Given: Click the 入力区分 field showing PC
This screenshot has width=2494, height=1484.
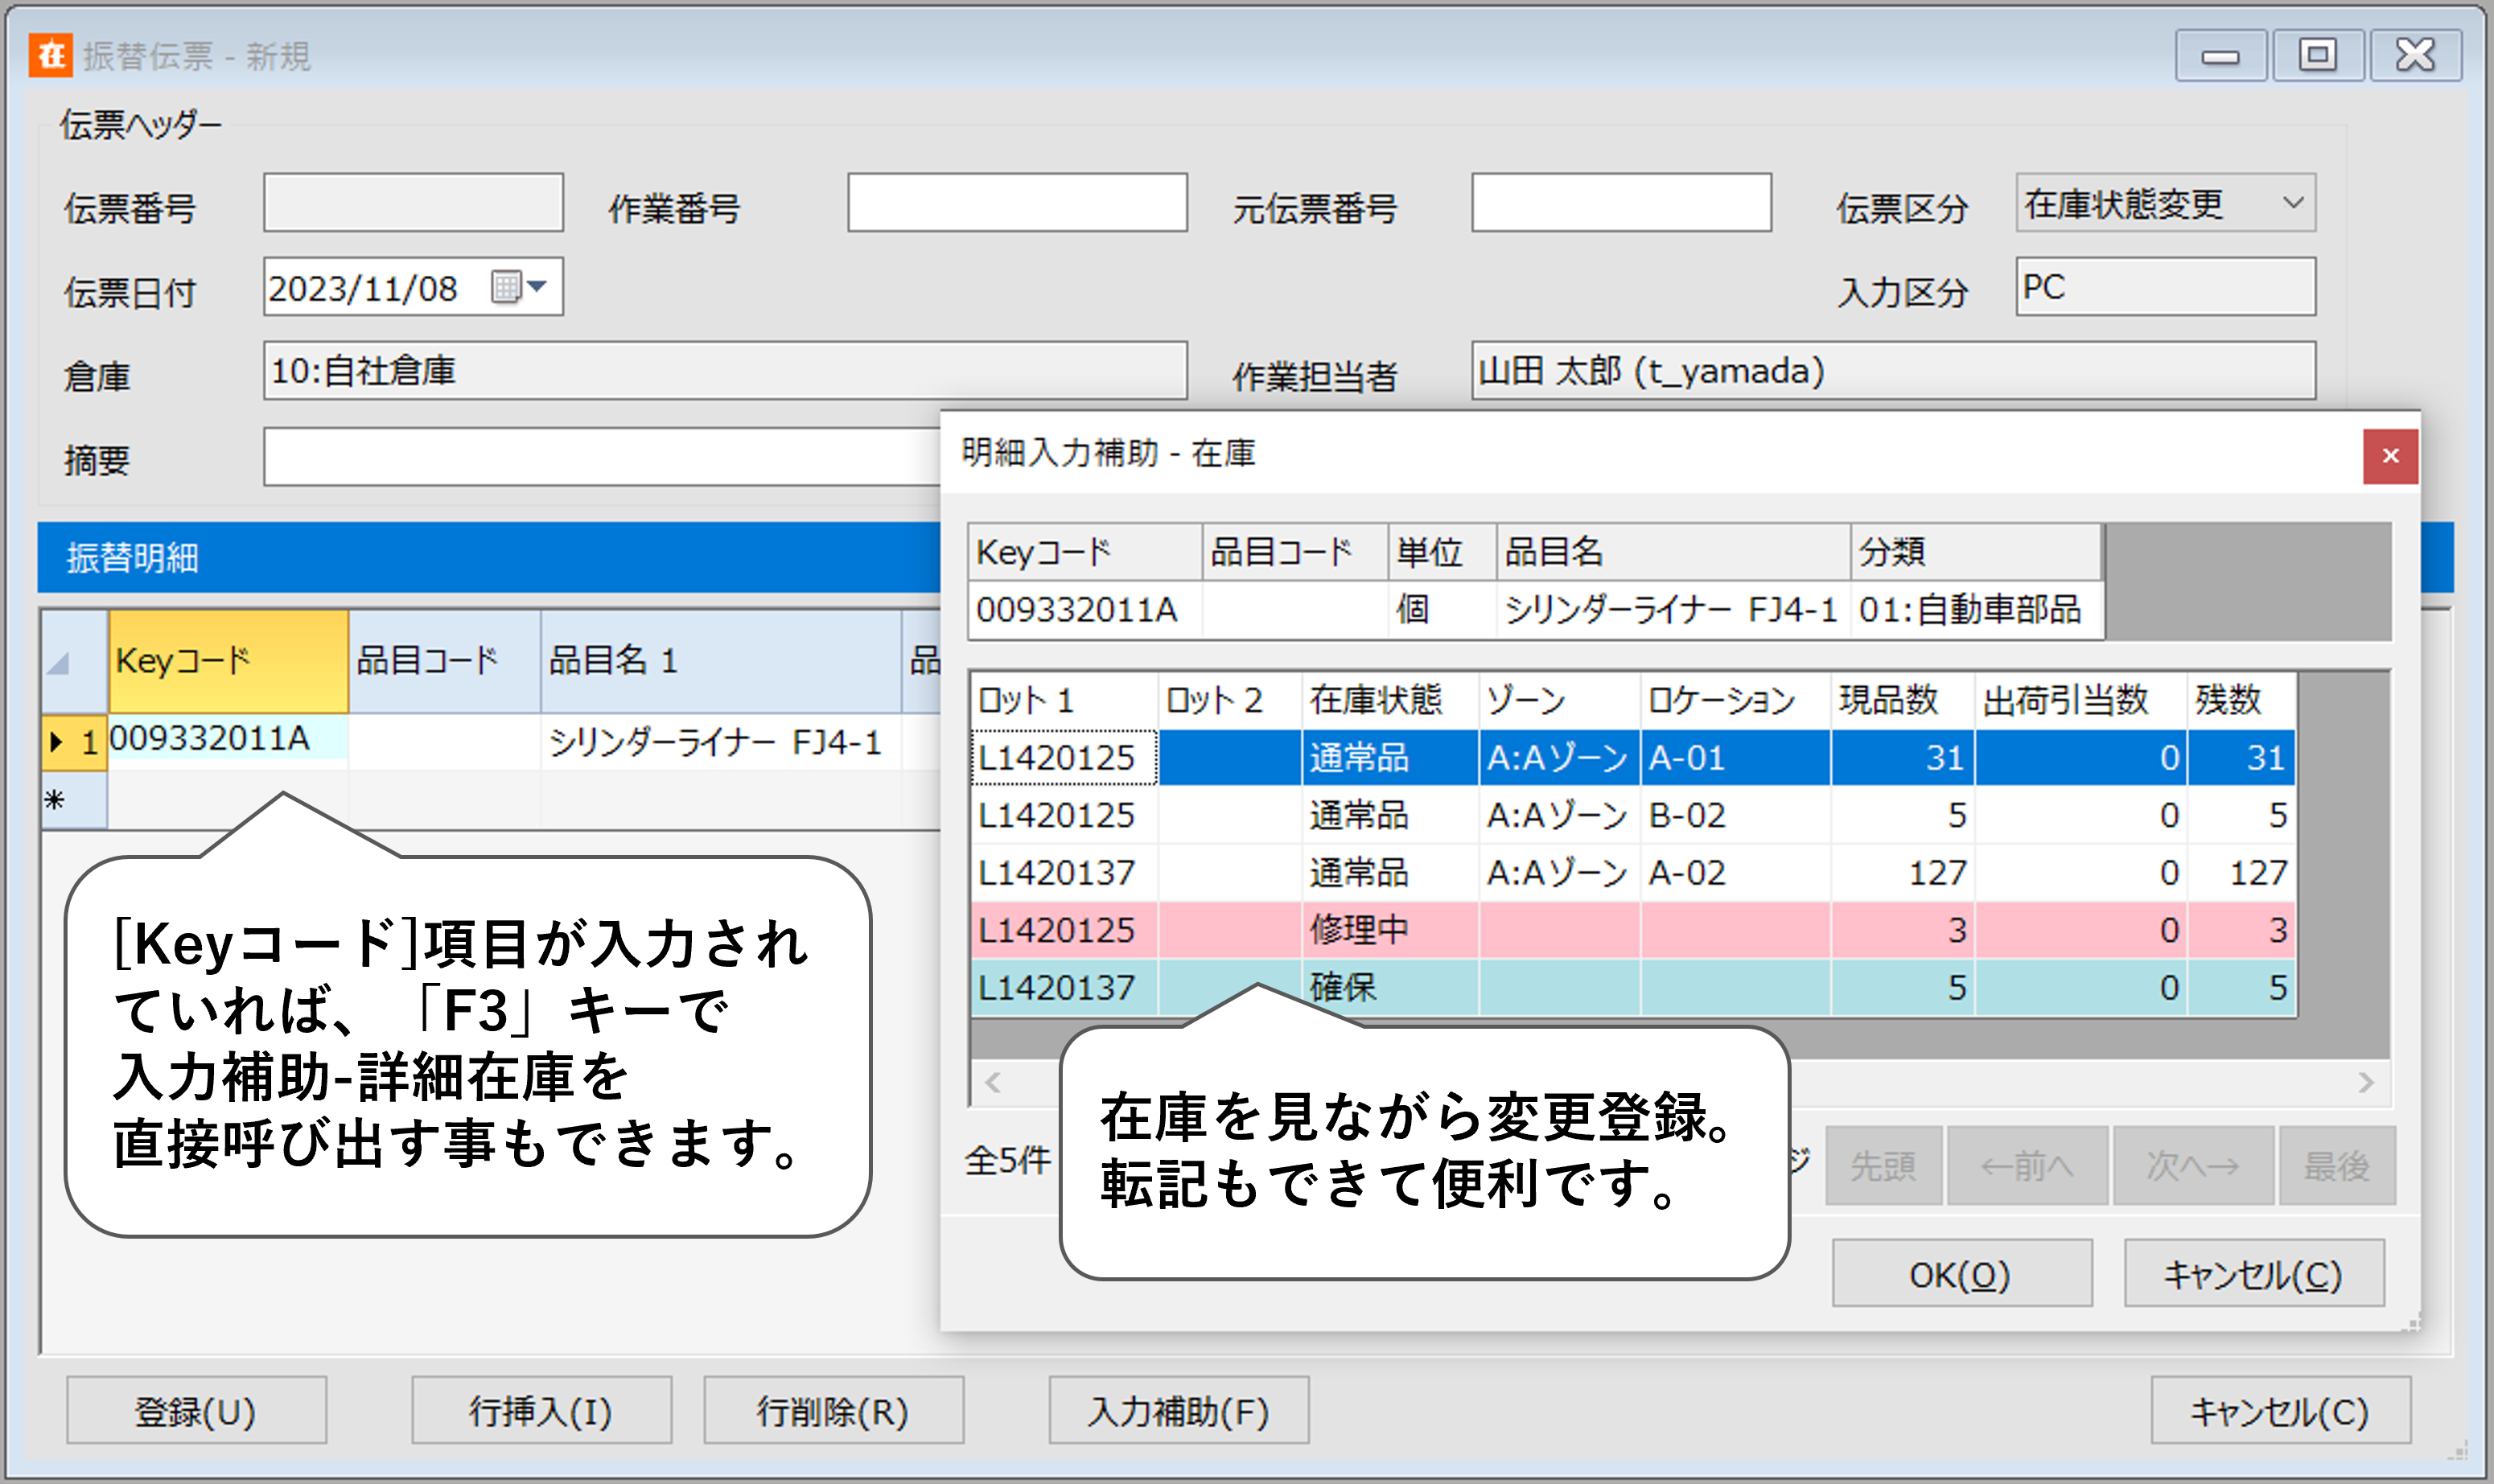Looking at the screenshot, I should pos(2165,287).
